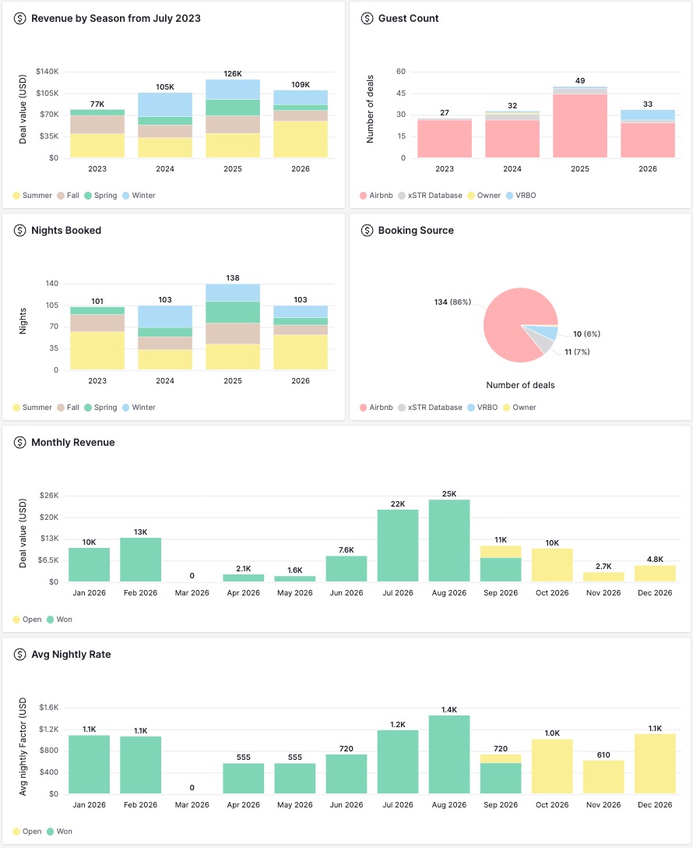This screenshot has width=693, height=848.
Task: Toggle xSTR Database legend in Guest Count chart
Action: click(x=430, y=195)
